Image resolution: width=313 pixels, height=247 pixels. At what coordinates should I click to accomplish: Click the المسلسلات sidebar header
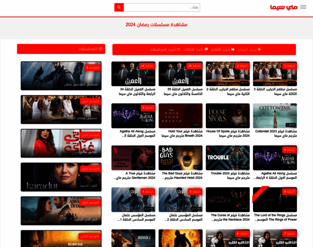(x=61, y=49)
